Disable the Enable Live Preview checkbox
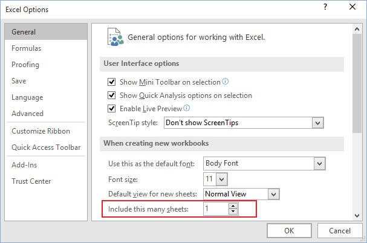 click(111, 109)
